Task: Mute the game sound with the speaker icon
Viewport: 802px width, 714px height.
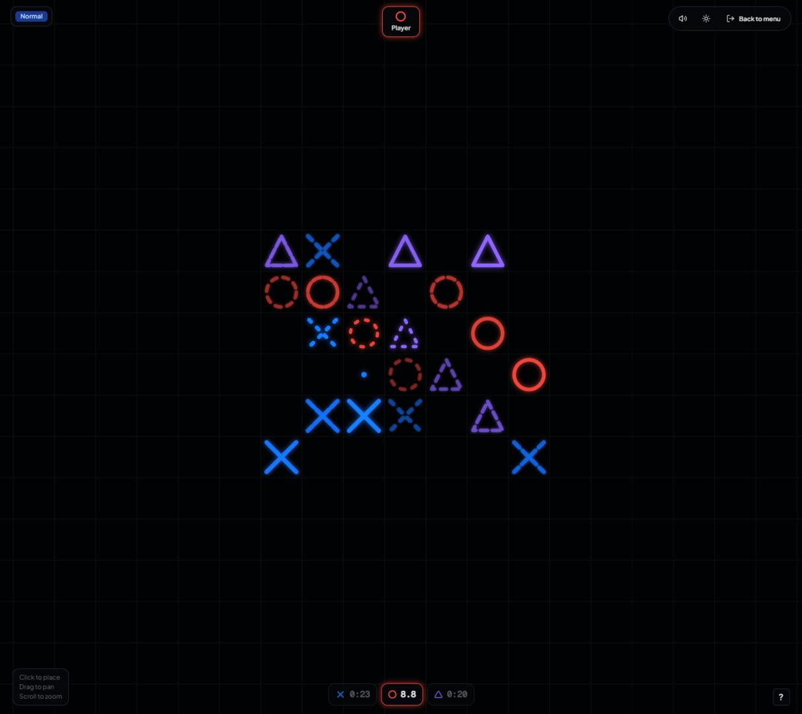Action: (682, 19)
